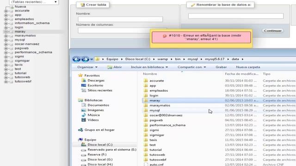Sort by Nombre column header
296x166 pixels.
[150, 74]
